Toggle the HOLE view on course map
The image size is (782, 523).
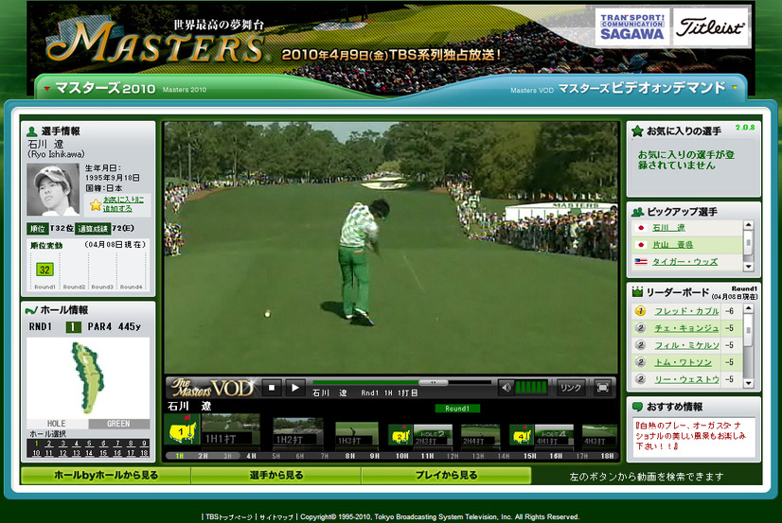click(x=57, y=424)
